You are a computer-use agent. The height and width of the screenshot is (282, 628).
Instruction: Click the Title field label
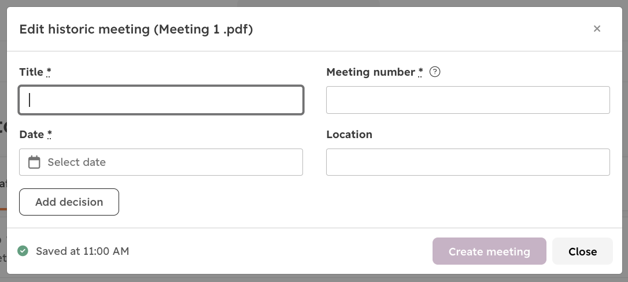[31, 72]
